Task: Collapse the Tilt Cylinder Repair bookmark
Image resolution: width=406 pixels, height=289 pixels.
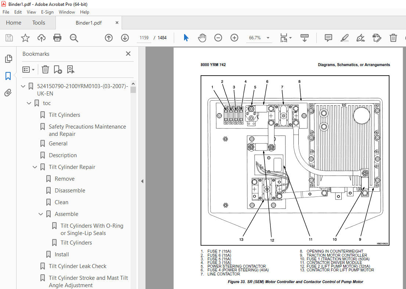Action: pyautogui.click(x=35, y=167)
